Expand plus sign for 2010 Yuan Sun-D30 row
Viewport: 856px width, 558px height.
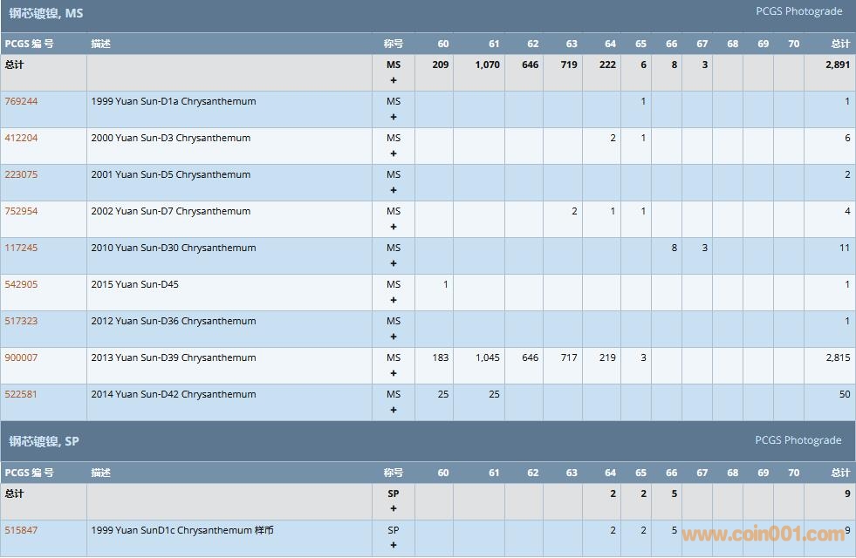pos(394,263)
